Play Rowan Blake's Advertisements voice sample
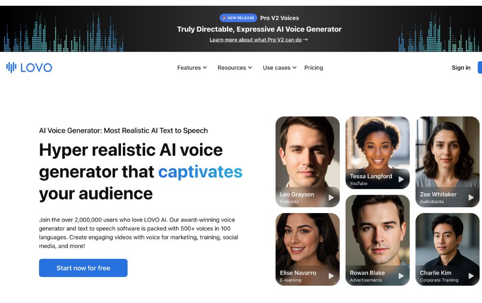Viewport: 482px width, 303px height. [402, 276]
